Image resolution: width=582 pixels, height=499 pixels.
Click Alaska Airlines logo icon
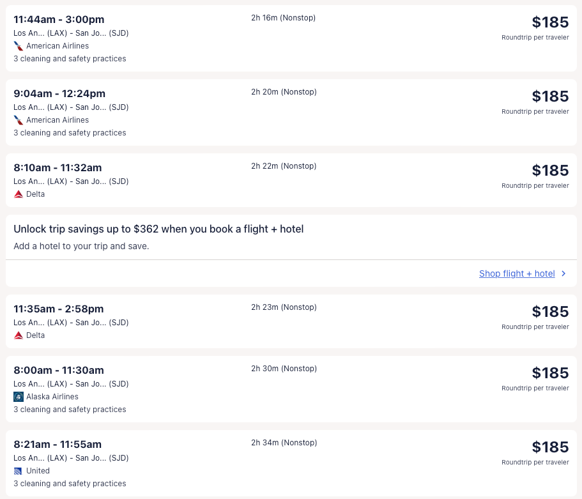coord(19,397)
